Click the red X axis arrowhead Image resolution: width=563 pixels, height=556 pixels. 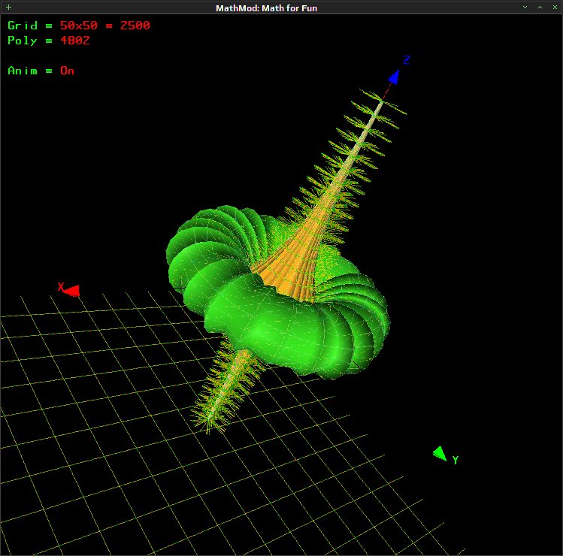72,291
